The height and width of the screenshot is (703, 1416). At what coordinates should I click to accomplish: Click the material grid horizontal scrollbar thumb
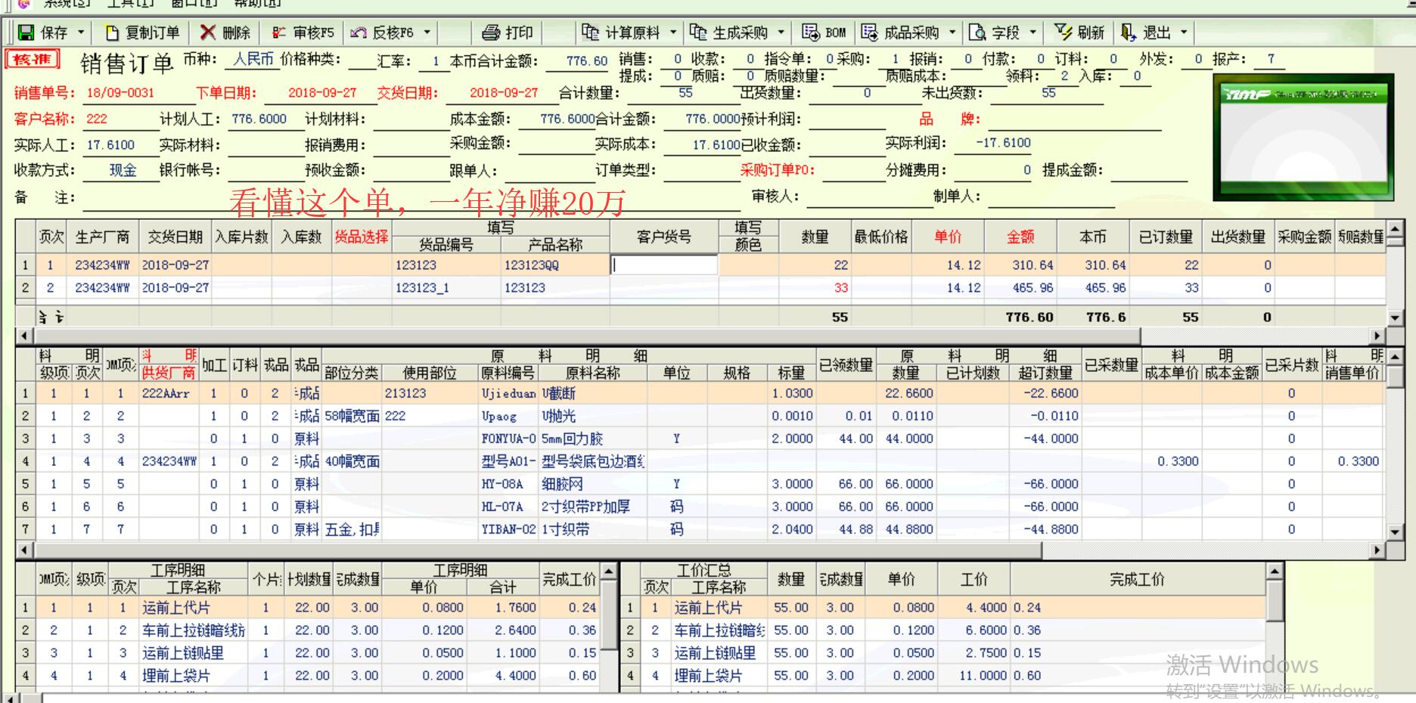(536, 550)
